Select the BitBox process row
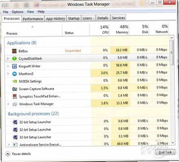Viewport: 179px width, 162px height. 87,51
